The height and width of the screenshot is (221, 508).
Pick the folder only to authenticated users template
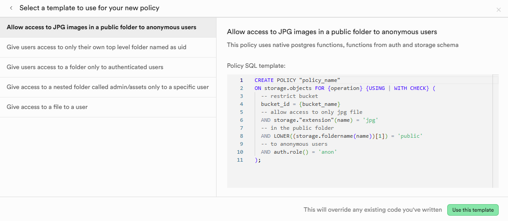(108, 67)
